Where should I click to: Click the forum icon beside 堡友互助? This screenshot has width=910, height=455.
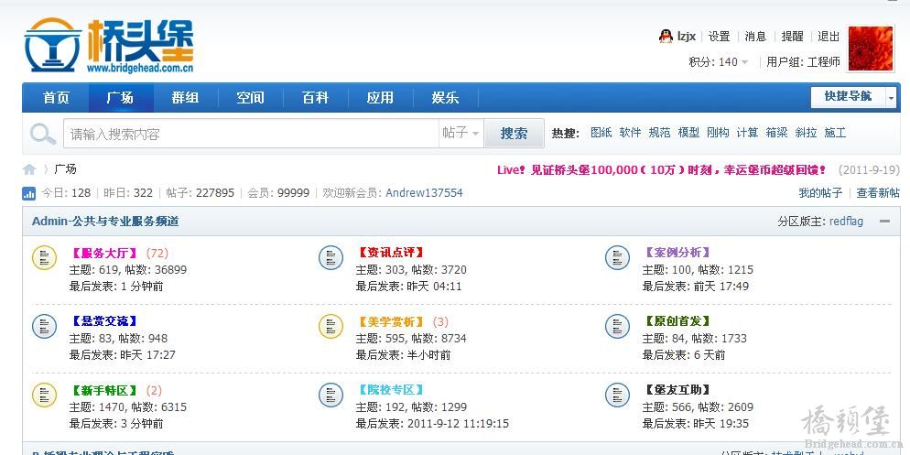617,395
